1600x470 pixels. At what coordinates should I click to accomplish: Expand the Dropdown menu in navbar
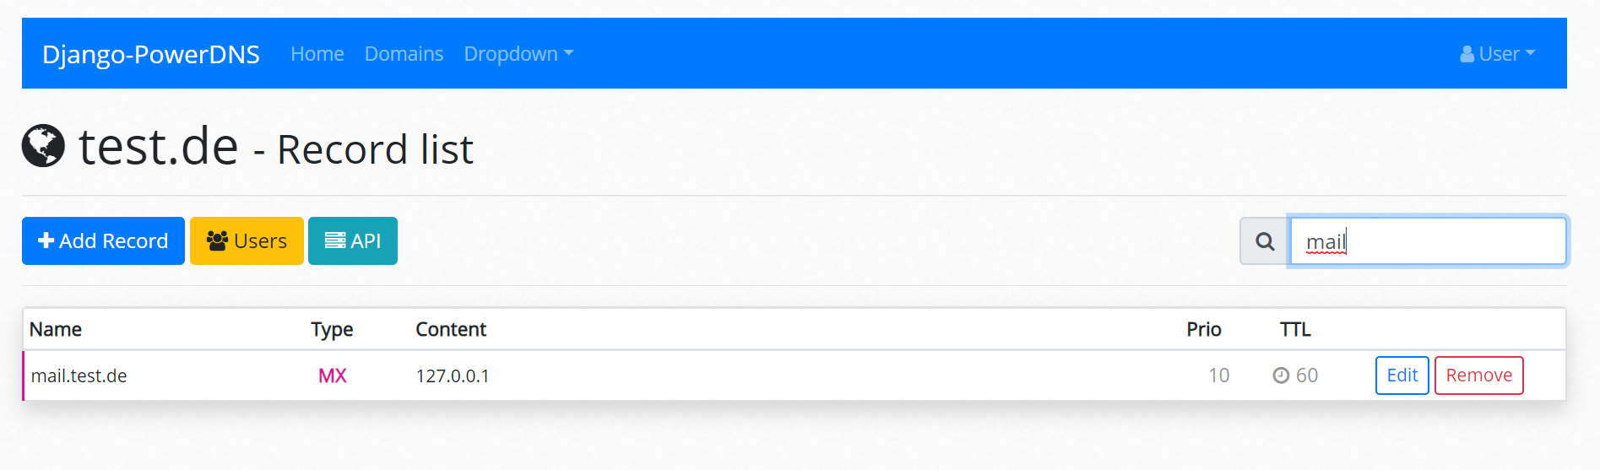pyautogui.click(x=518, y=53)
